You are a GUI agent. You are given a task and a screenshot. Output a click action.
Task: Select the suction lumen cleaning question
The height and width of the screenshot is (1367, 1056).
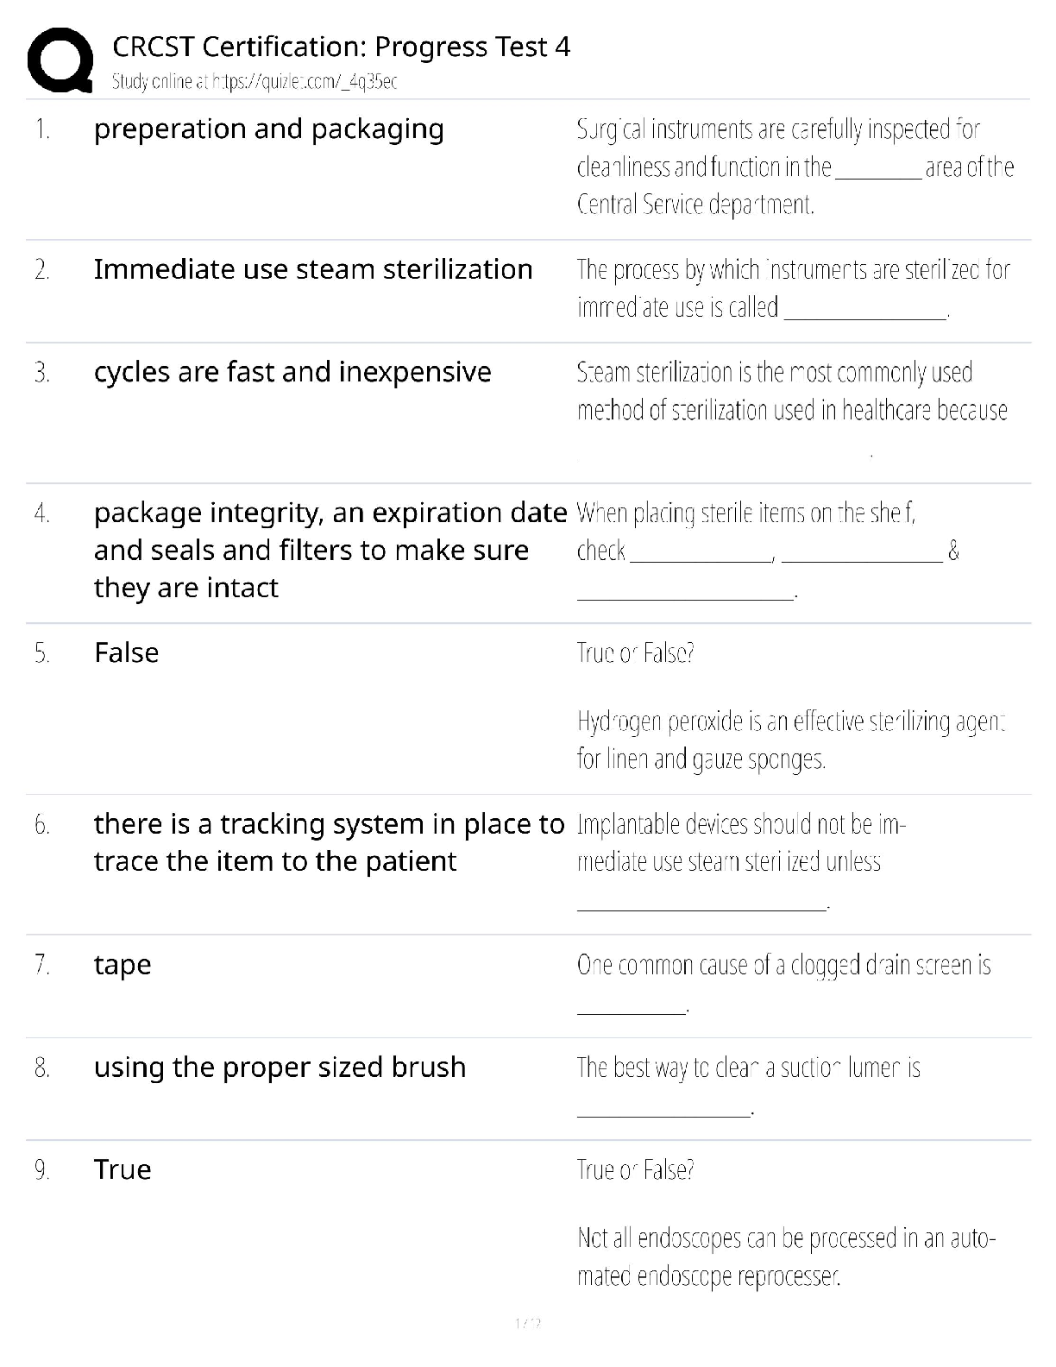(748, 1068)
